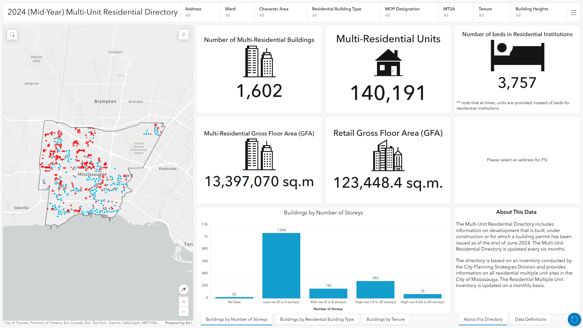583x328 pixels.
Task: Click the map select features tool icon
Action: [x=12, y=35]
